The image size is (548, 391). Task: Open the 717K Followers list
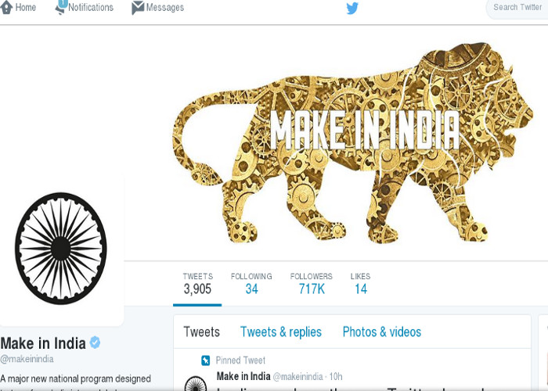tap(311, 283)
